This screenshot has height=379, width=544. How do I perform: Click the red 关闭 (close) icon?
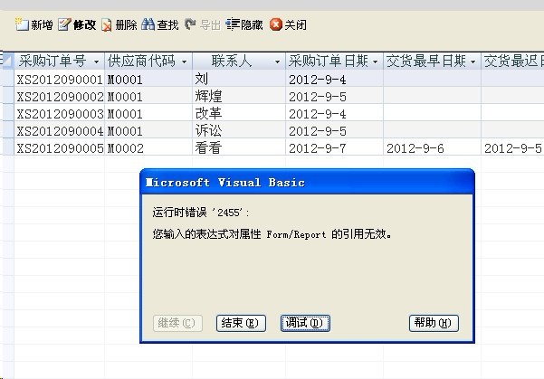276,24
